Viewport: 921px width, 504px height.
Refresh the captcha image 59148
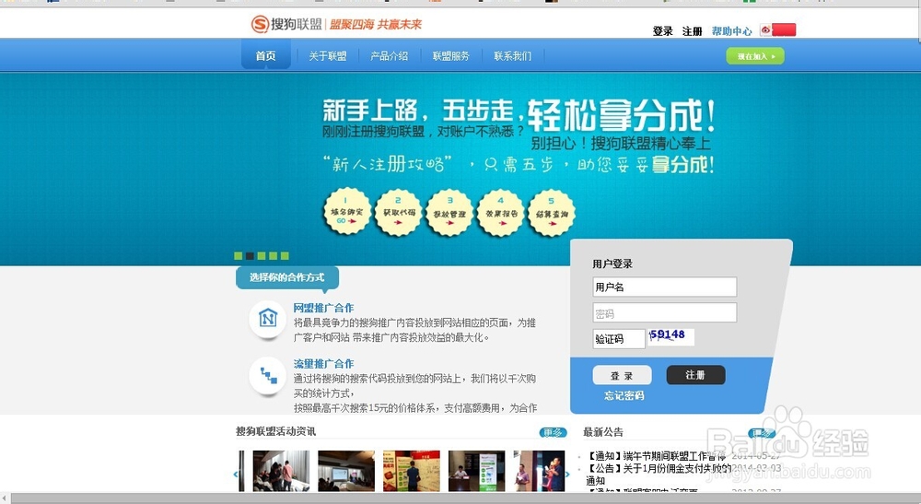(x=670, y=336)
